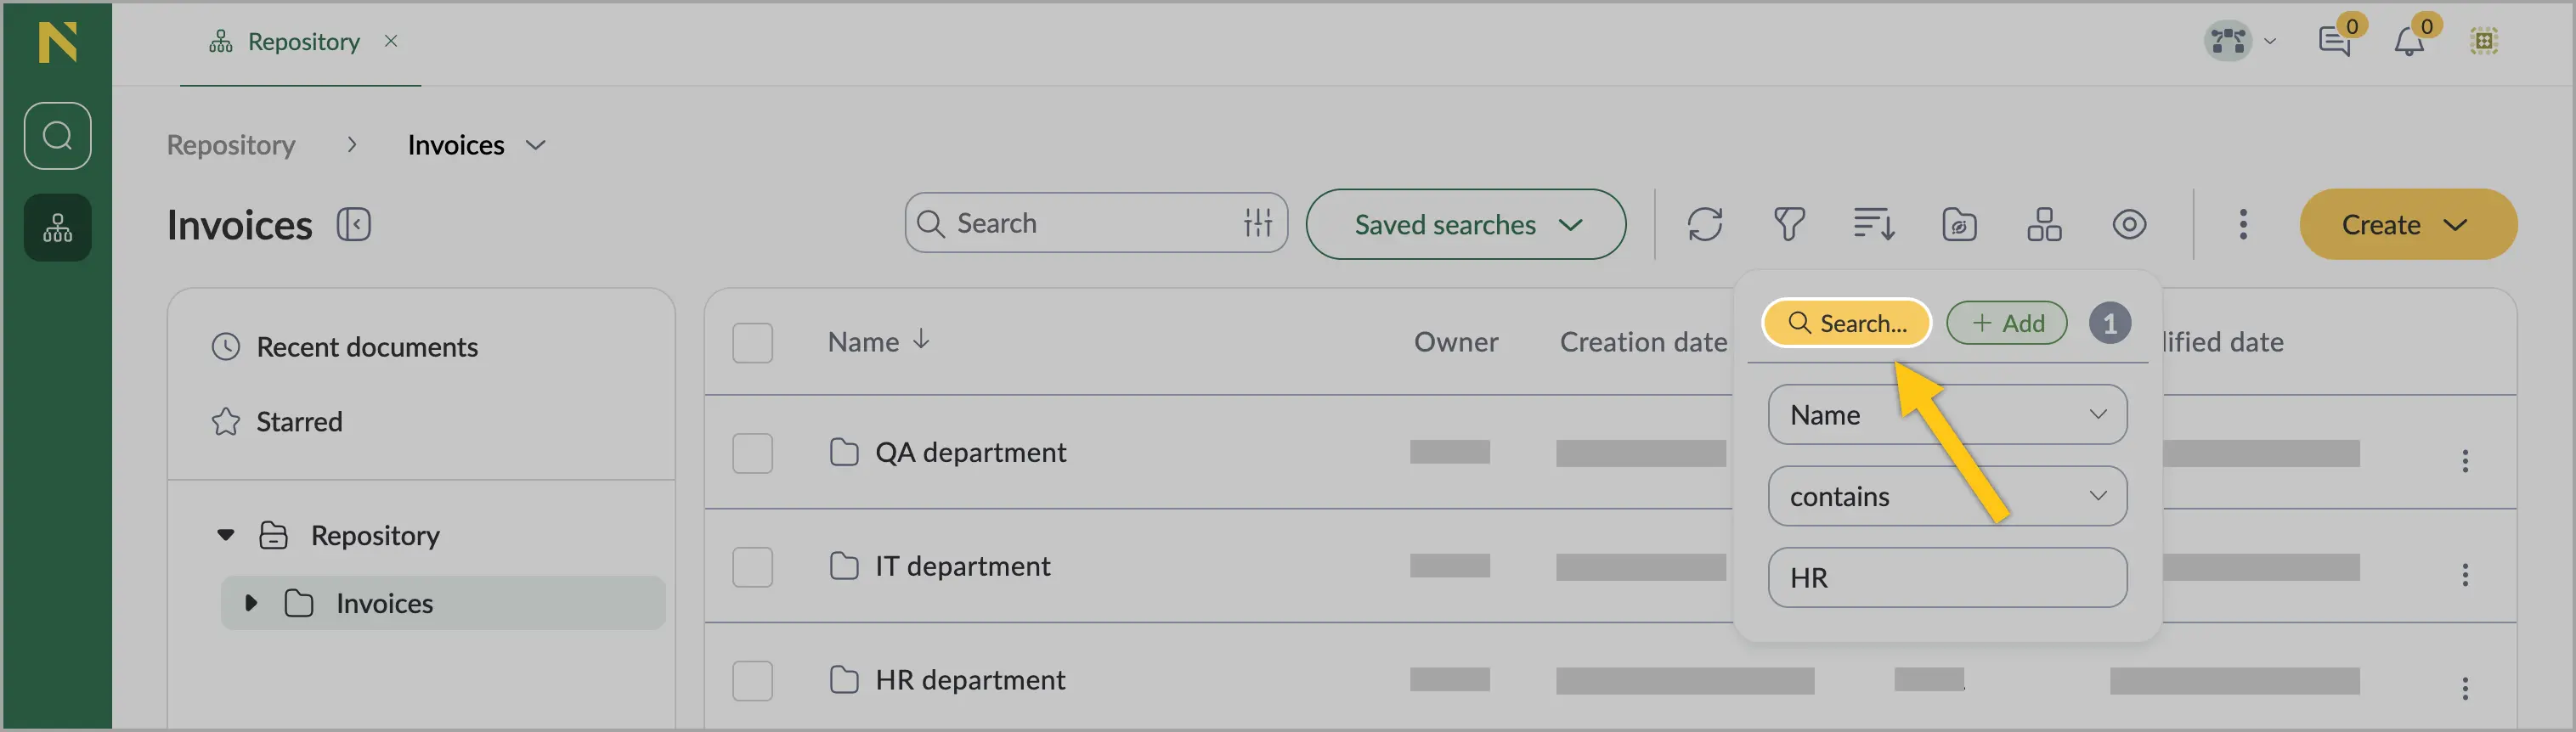The image size is (2576, 732).
Task: Open the messages icon with 0 badge
Action: click(2335, 41)
